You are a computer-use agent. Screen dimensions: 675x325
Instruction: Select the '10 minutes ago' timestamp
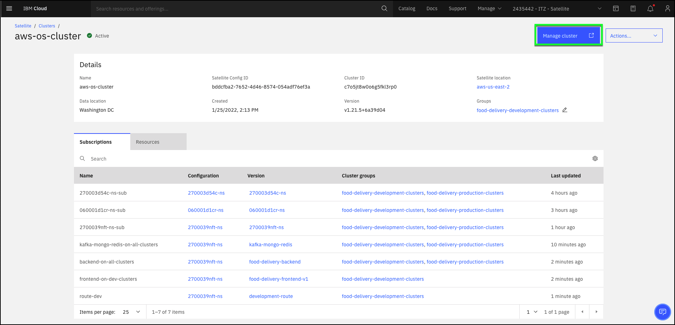coord(568,245)
